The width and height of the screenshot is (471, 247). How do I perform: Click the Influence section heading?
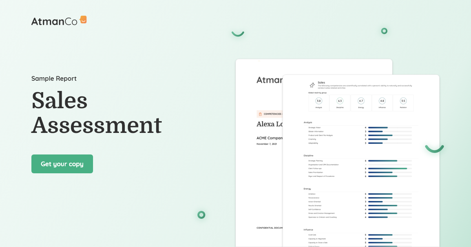[308, 229]
